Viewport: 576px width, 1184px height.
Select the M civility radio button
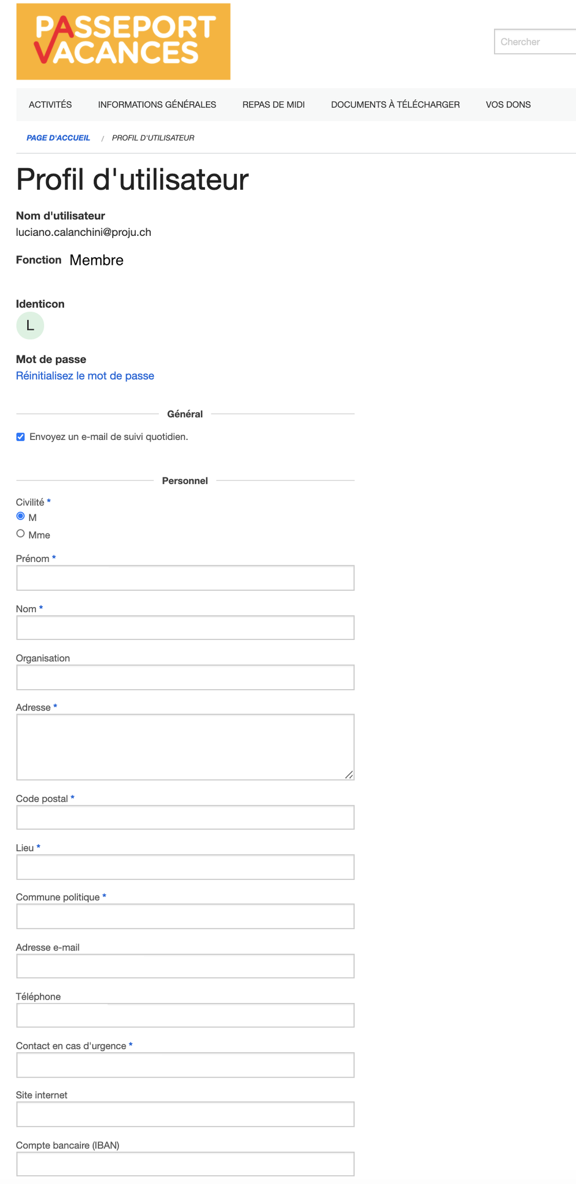pos(21,516)
